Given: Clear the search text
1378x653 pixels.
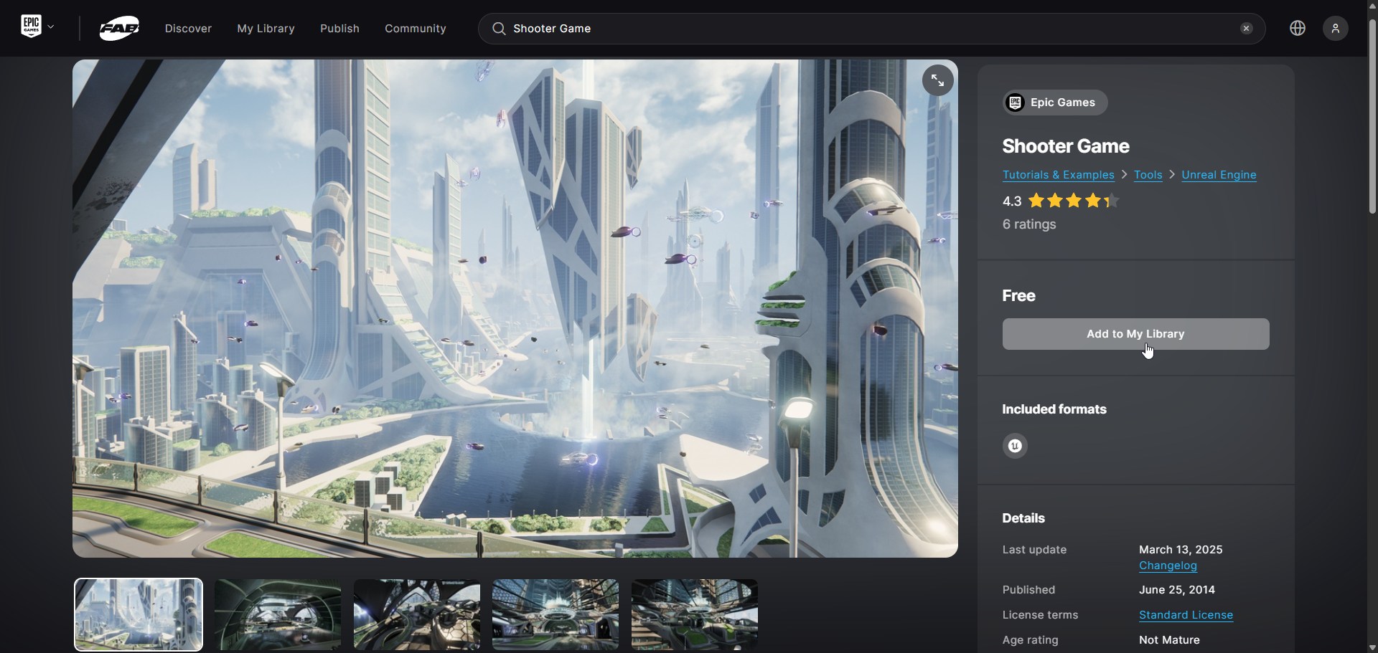Looking at the screenshot, I should pos(1247,29).
